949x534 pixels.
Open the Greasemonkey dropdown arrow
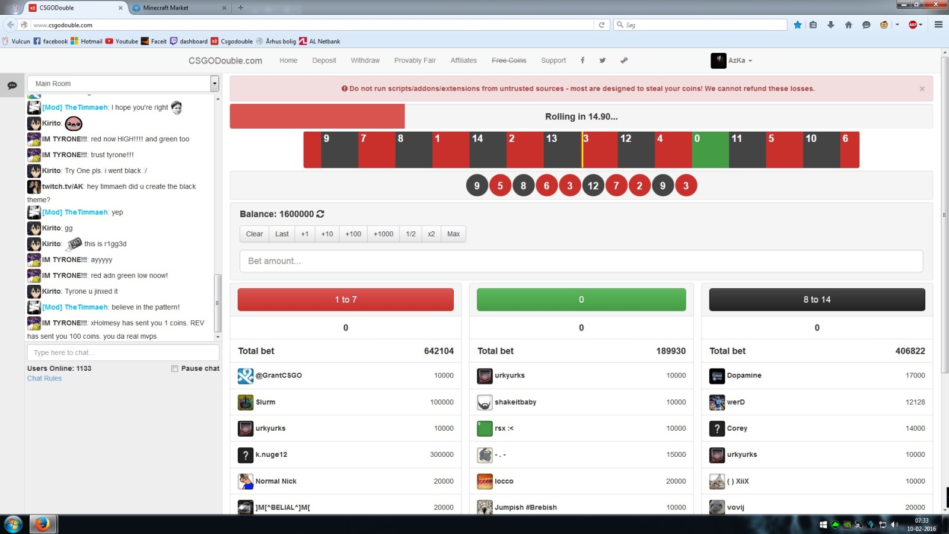[x=897, y=25]
